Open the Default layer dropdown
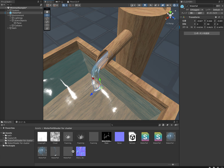 click(217, 10)
